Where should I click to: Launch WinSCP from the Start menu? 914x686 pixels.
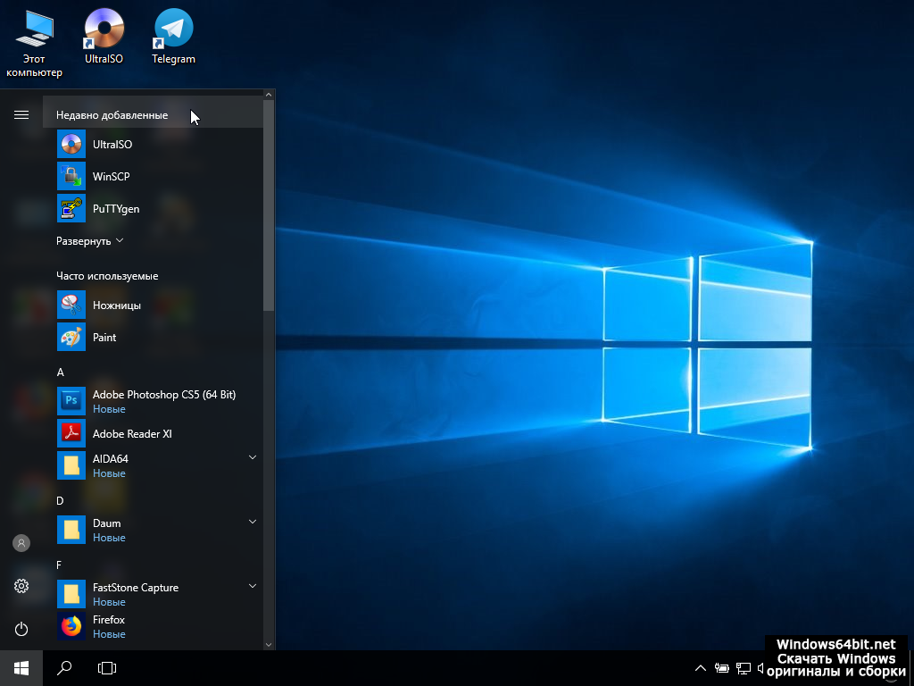[x=111, y=177]
